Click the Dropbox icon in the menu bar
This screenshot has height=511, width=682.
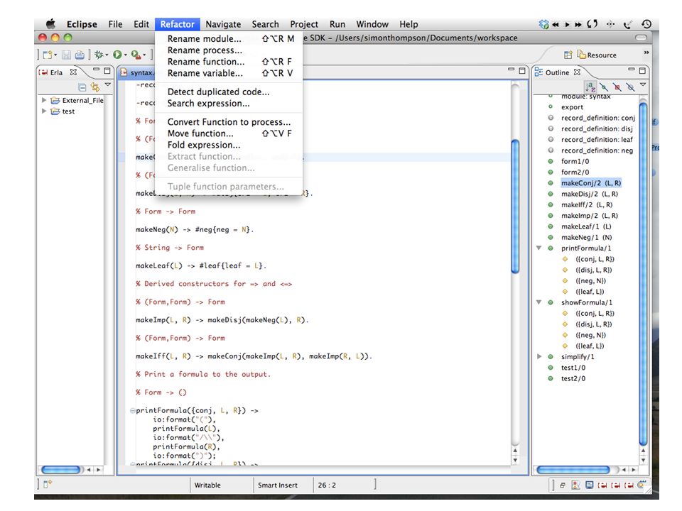click(543, 24)
